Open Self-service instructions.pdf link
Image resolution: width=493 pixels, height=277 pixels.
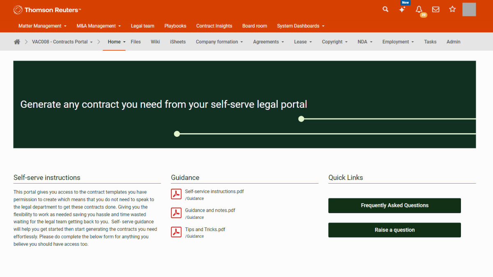tap(214, 191)
